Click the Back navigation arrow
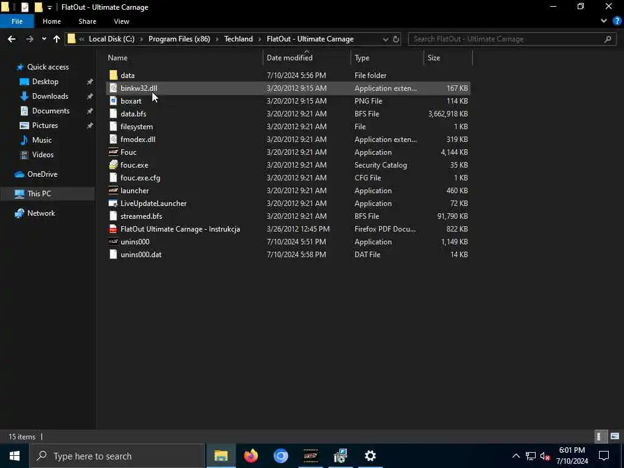The height and width of the screenshot is (468, 624). 12,39
